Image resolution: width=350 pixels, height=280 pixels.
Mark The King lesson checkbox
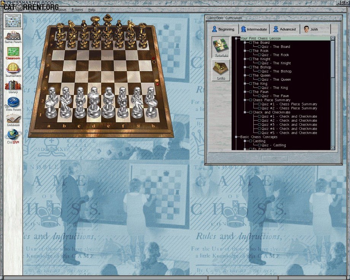pyautogui.click(x=250, y=84)
